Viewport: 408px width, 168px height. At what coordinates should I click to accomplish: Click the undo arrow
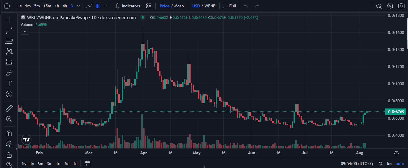[x=246, y=6]
